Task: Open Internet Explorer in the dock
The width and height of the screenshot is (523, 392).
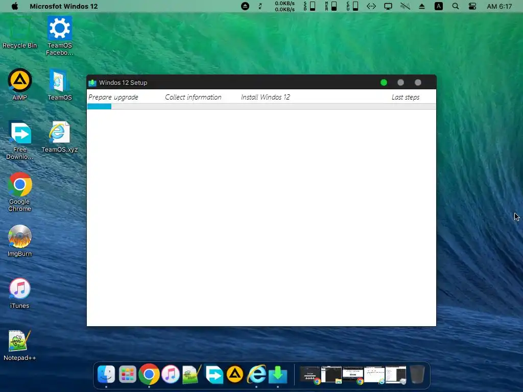Action: point(256,374)
